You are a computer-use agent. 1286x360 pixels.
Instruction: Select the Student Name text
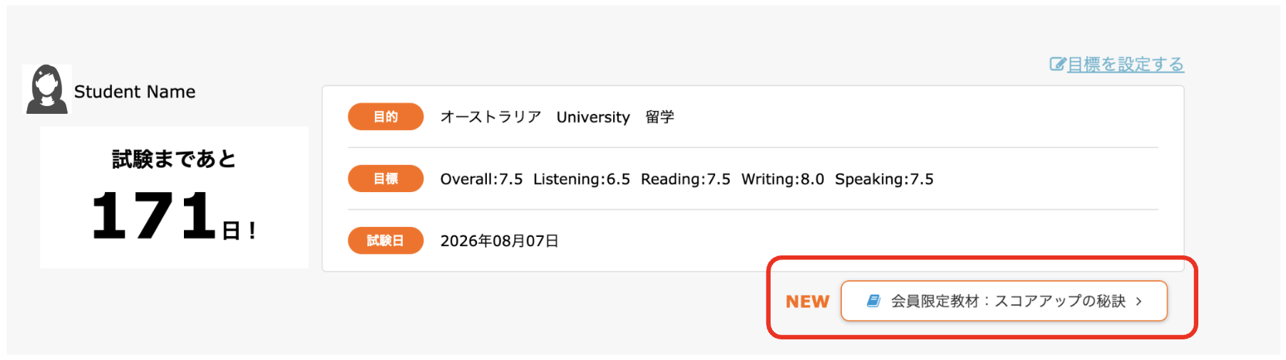tap(135, 92)
